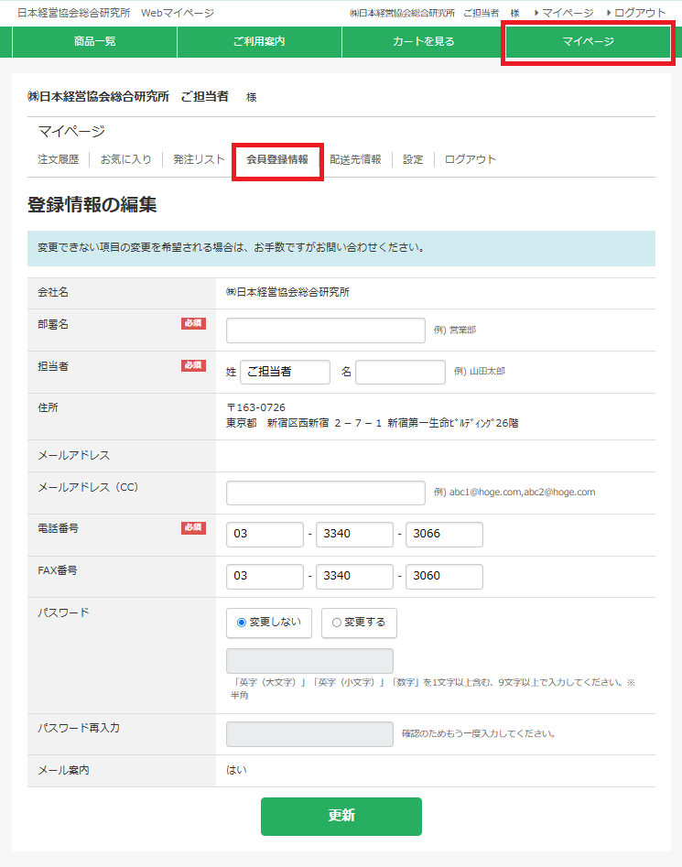Screen dimensions: 682x867
Task: Switch to the 配送先情報 tab
Action: click(355, 159)
